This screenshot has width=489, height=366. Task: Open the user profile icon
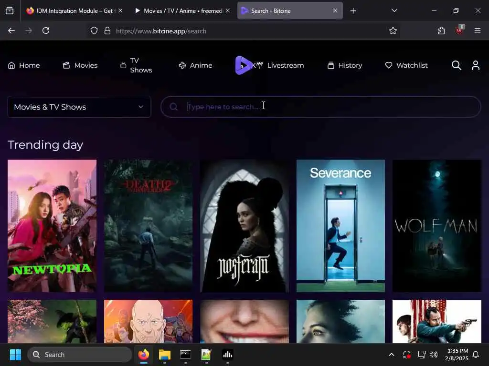pos(476,65)
